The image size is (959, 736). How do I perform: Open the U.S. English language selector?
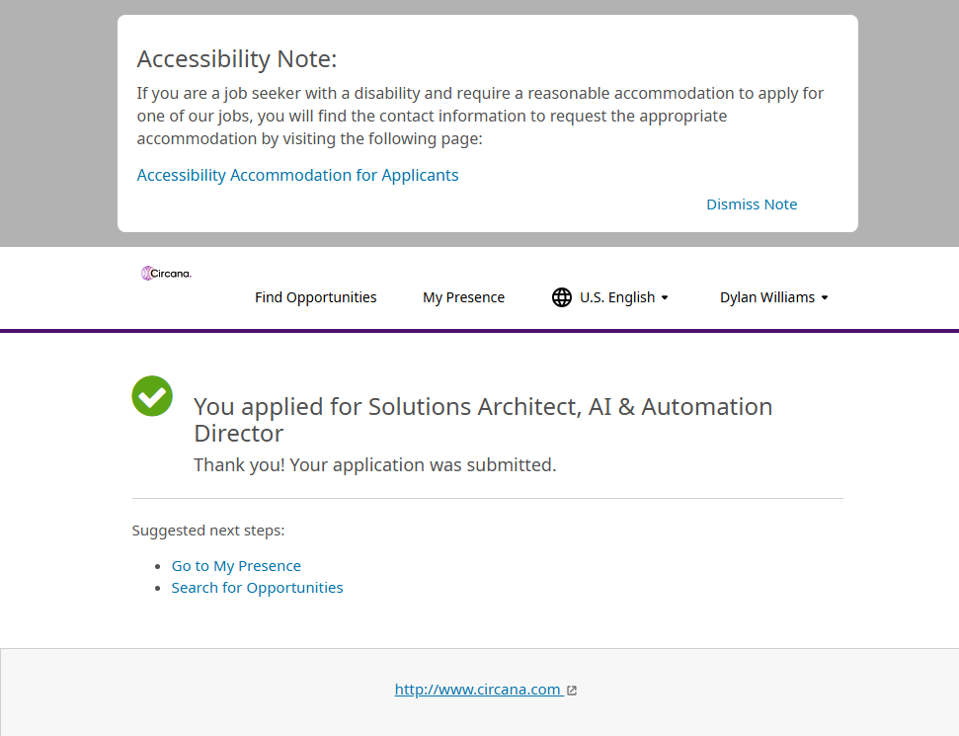coord(617,297)
